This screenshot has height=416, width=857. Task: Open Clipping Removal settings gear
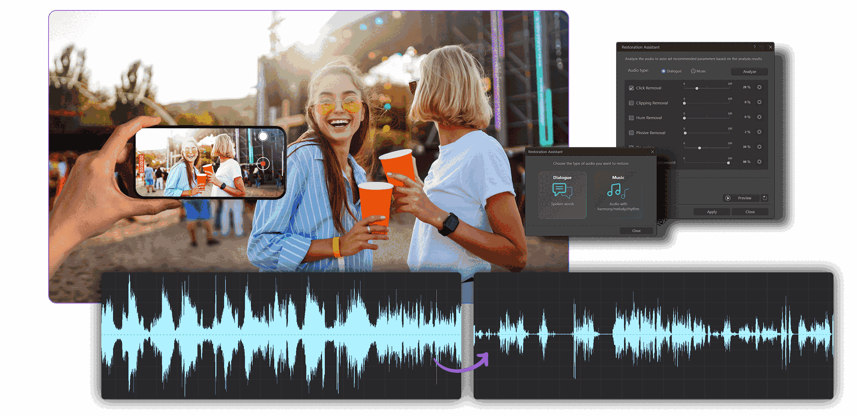pyautogui.click(x=759, y=102)
